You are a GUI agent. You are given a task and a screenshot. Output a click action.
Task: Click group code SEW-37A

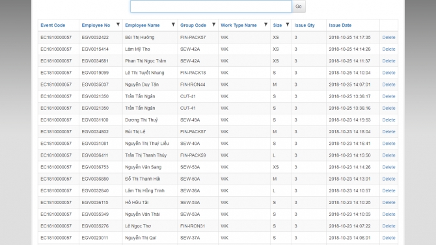point(190,238)
